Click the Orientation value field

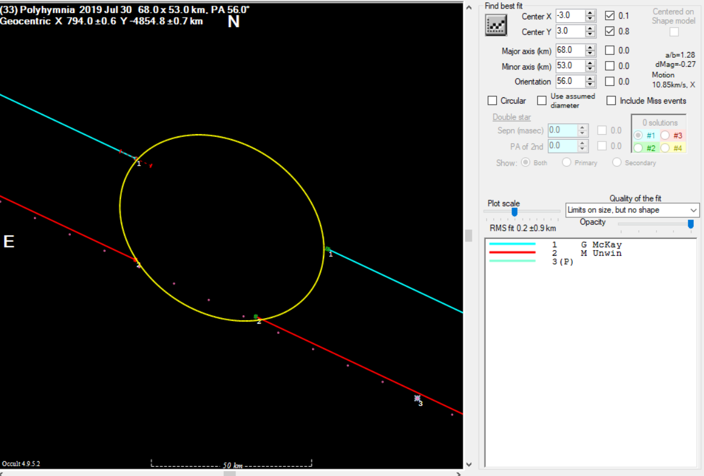click(x=570, y=81)
